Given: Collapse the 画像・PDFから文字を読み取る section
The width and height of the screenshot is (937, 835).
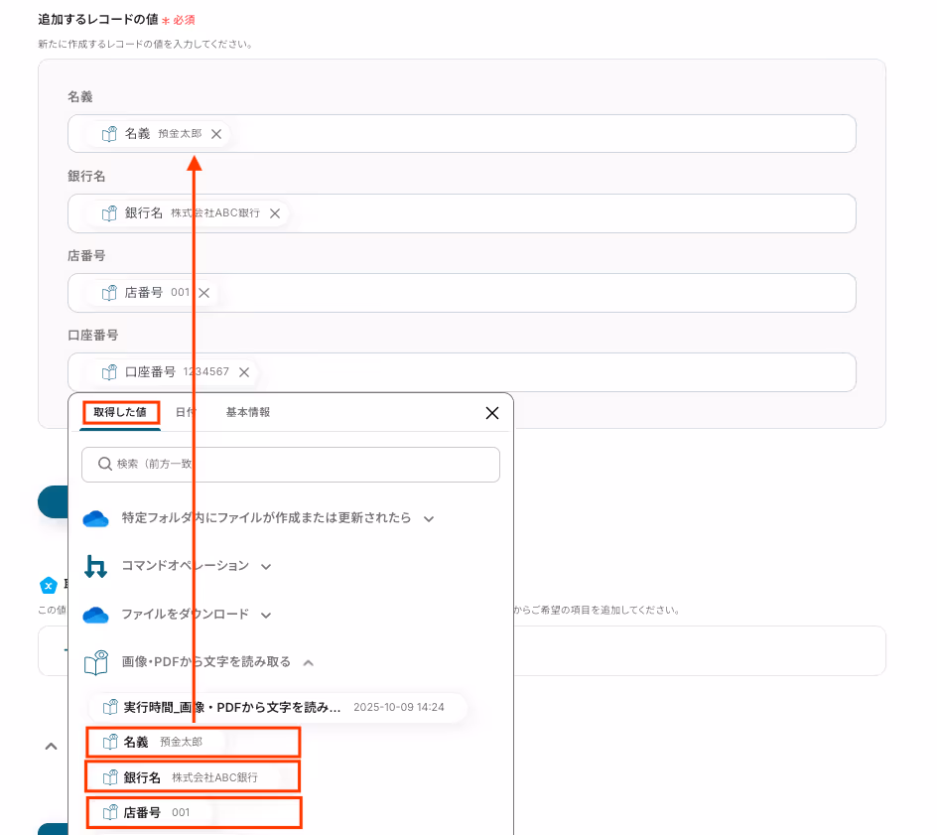Looking at the screenshot, I should pos(309,663).
